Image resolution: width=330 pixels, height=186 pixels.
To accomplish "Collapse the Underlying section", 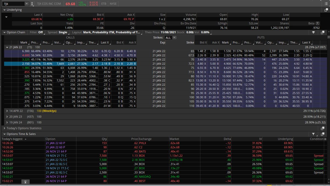I will [4, 10].
